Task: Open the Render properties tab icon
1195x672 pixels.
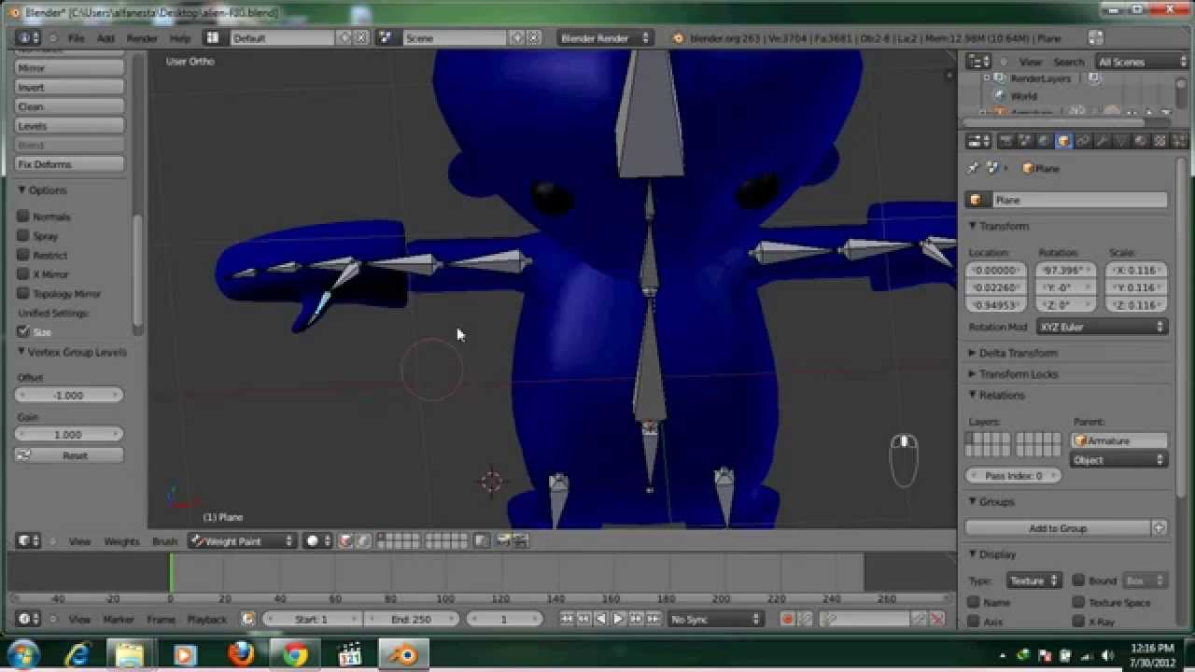Action: coord(1006,141)
